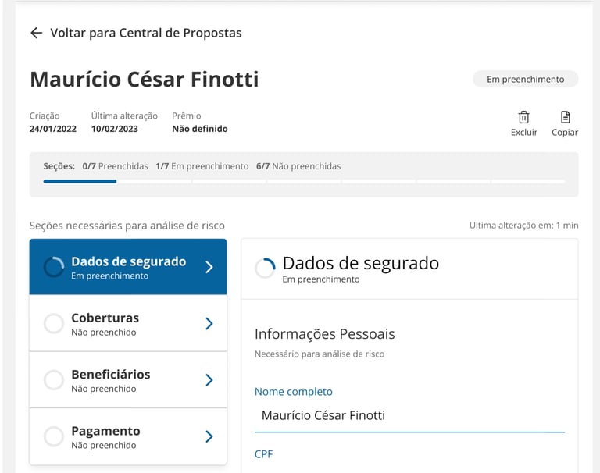Expand Pagamento using the chevron arrow
600x473 pixels.
[209, 436]
